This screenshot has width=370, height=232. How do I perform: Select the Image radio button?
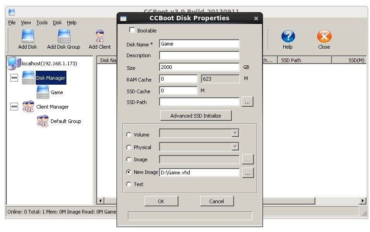[129, 159]
